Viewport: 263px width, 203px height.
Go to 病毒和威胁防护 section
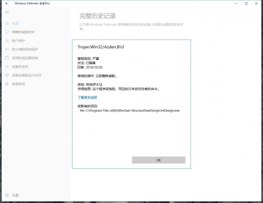pos(23,32)
